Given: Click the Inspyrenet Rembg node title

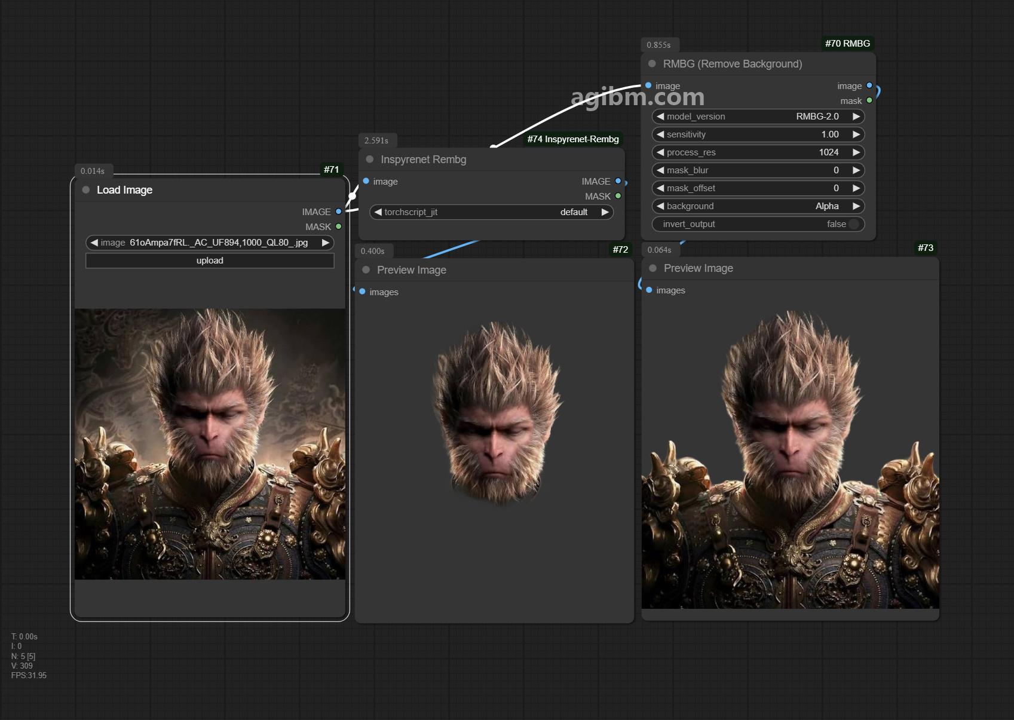Looking at the screenshot, I should coord(423,160).
